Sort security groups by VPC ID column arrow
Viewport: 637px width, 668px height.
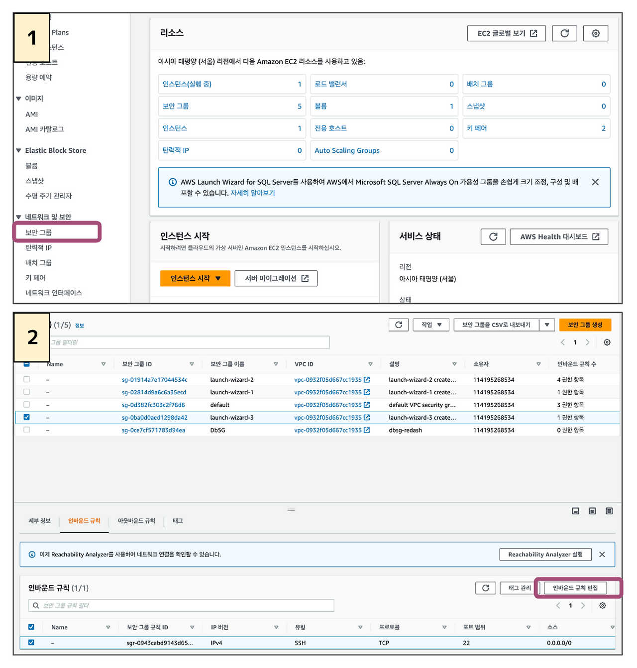[x=370, y=364]
